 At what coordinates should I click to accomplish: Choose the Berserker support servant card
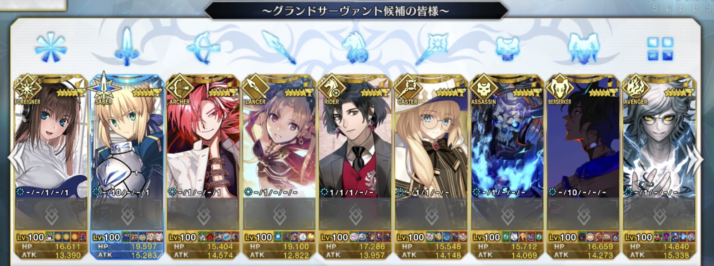click(x=583, y=167)
